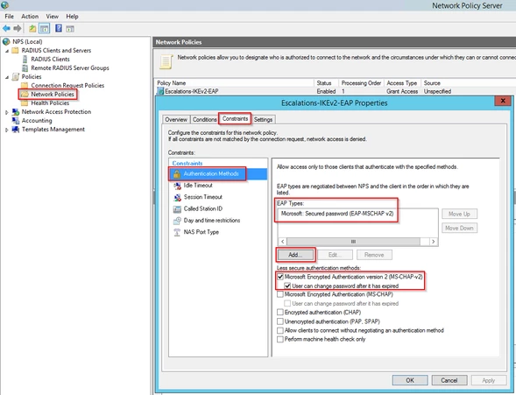
Task: Open the Help toolbar icon
Action: 59,29
